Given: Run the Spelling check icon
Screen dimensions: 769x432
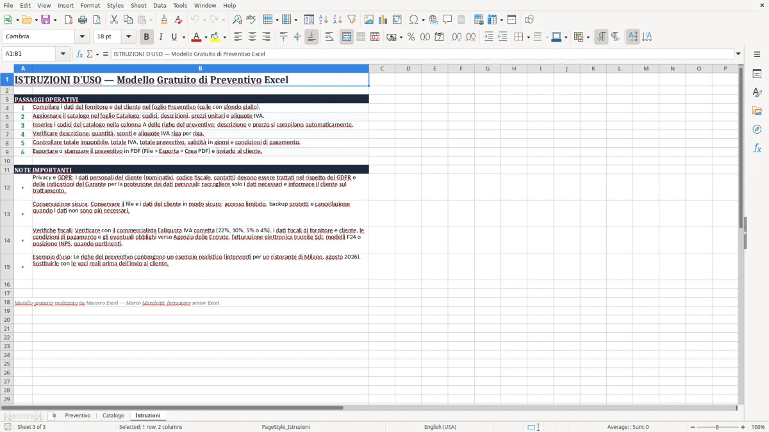Looking at the screenshot, I should click(x=251, y=20).
